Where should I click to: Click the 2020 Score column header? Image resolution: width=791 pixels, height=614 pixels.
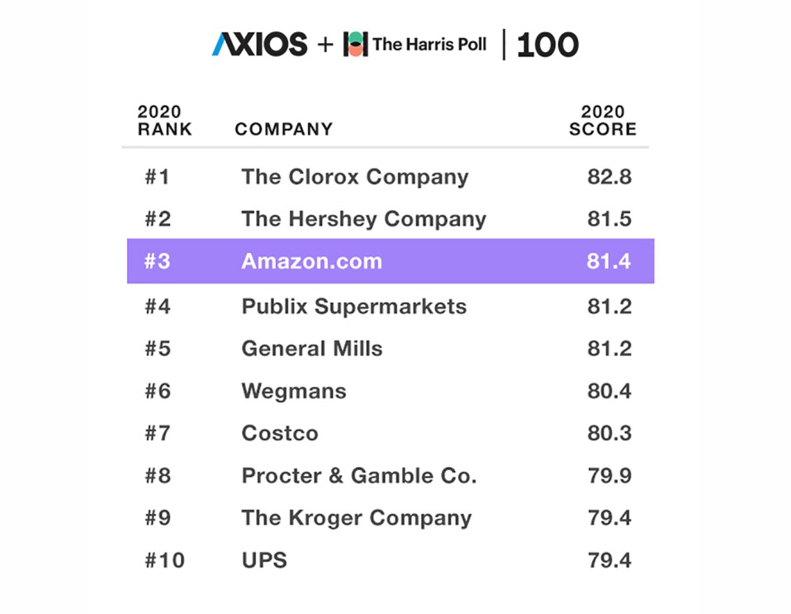(603, 121)
